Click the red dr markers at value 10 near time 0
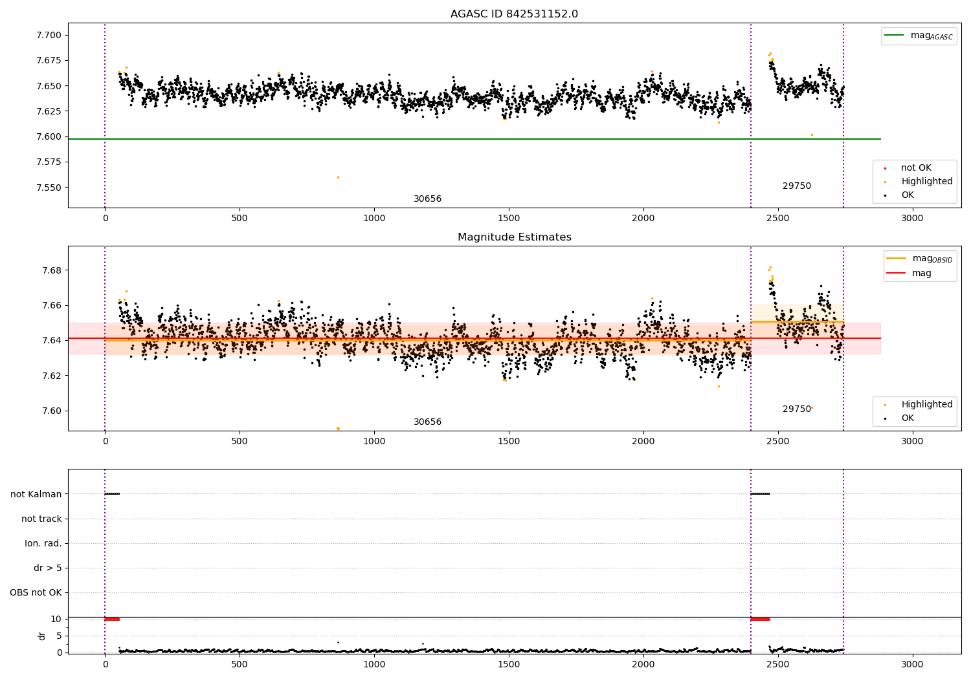 click(112, 619)
